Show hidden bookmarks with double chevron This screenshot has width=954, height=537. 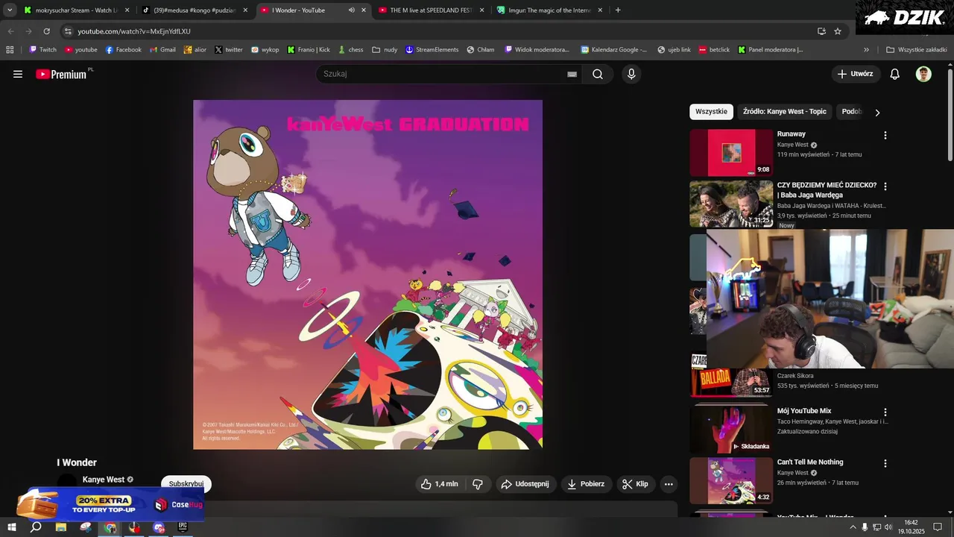866,50
